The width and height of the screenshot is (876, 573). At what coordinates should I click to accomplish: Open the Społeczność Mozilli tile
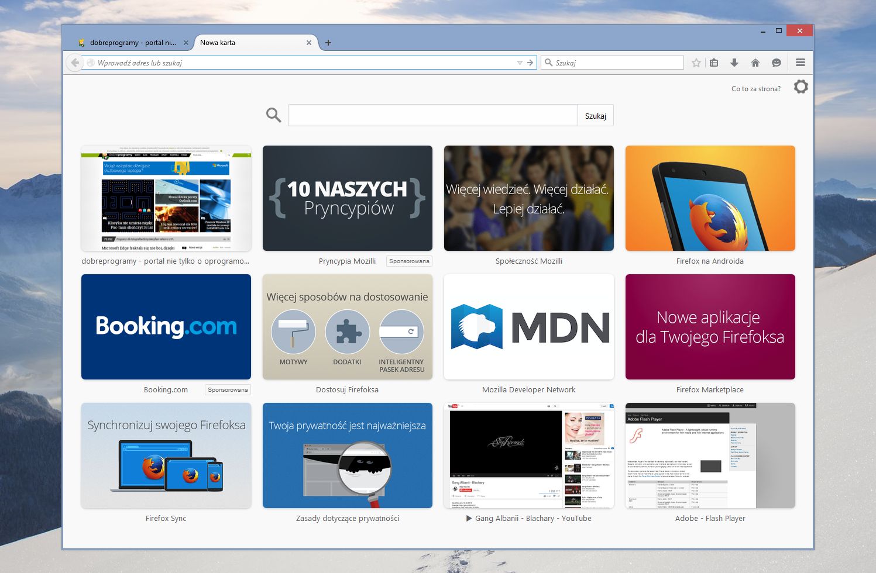click(x=529, y=198)
